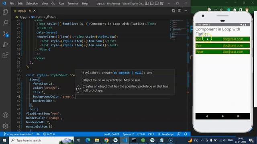Open Microsoft Edge from taskbar

88,140
